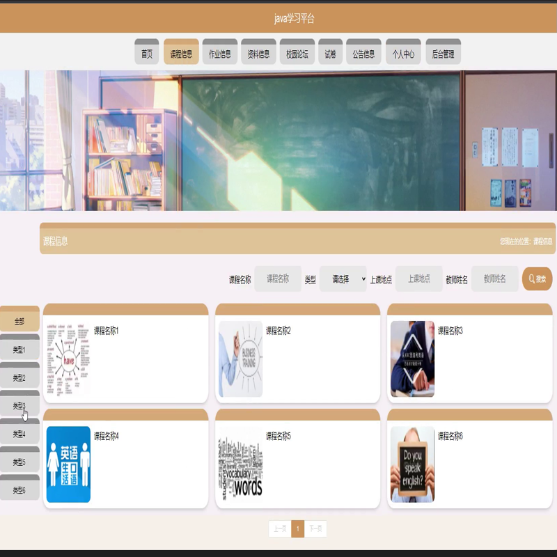Click the 课程名称1 title text
The height and width of the screenshot is (557, 557).
(x=107, y=331)
